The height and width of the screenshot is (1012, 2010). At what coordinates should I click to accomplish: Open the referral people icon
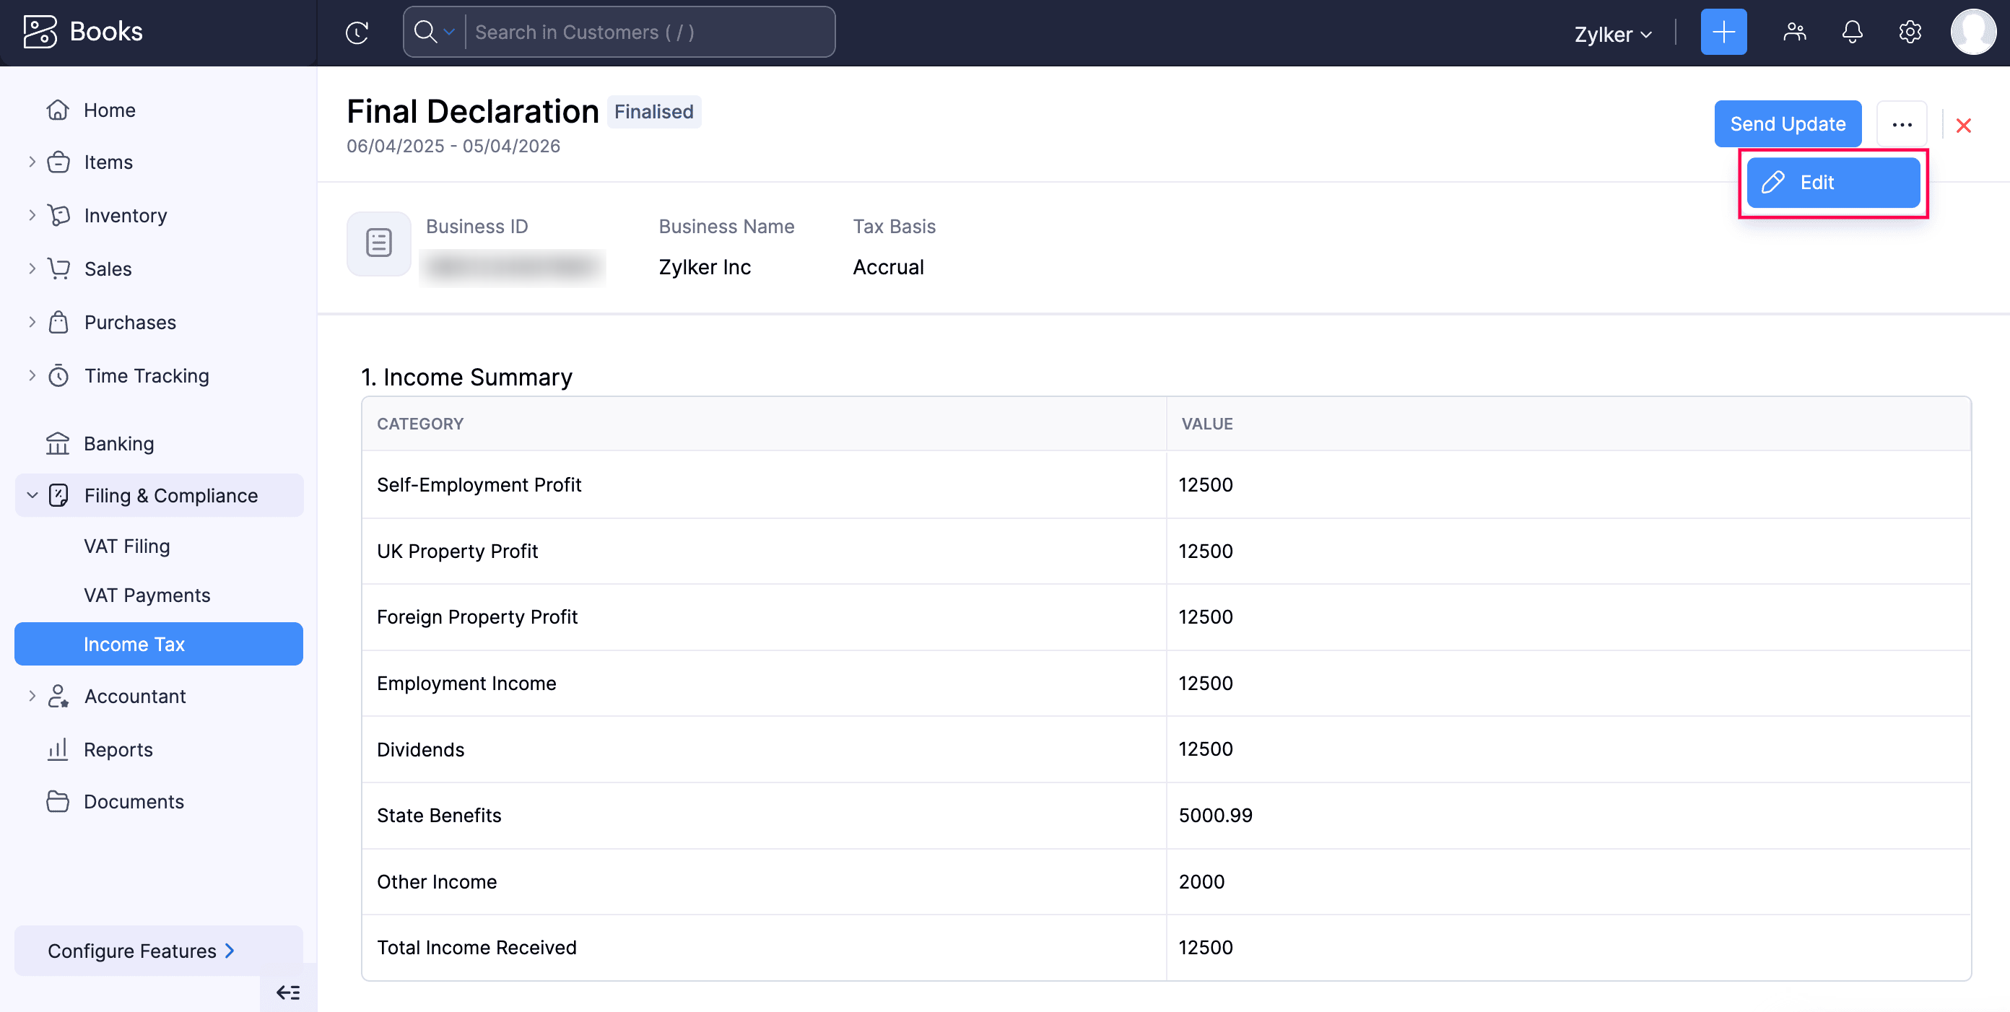(1794, 32)
